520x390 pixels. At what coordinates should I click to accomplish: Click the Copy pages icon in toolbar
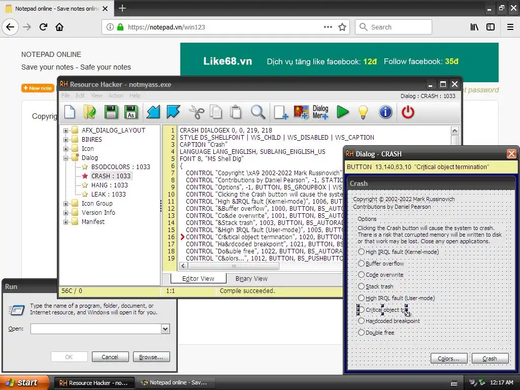click(216, 112)
